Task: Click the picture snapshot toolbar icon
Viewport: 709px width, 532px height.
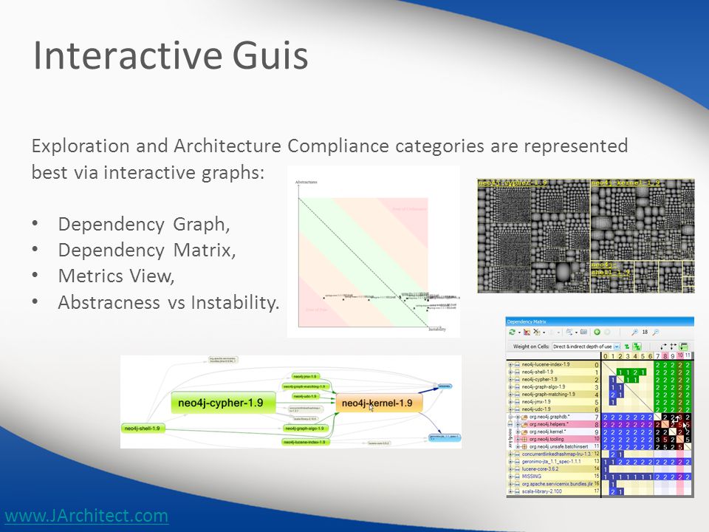Action: 583,332
